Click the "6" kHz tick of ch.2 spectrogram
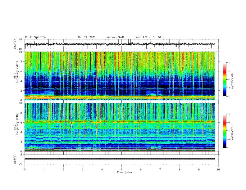246x190 pixels. [22, 123]
